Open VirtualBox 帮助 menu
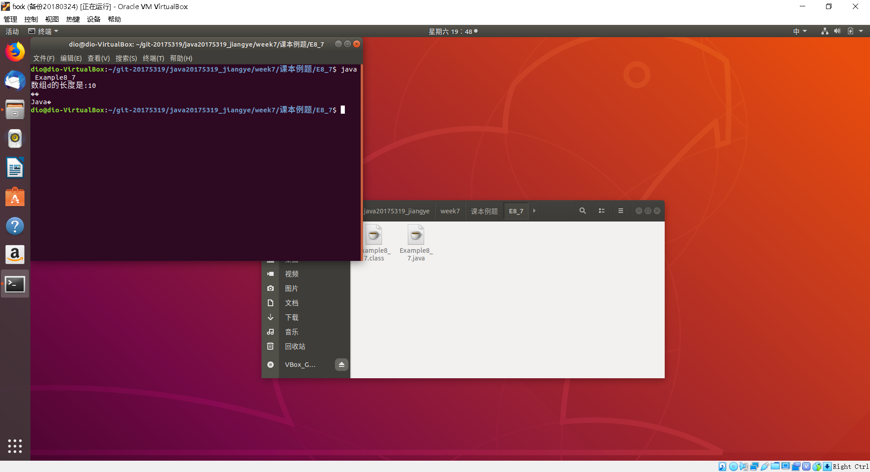 coord(115,19)
